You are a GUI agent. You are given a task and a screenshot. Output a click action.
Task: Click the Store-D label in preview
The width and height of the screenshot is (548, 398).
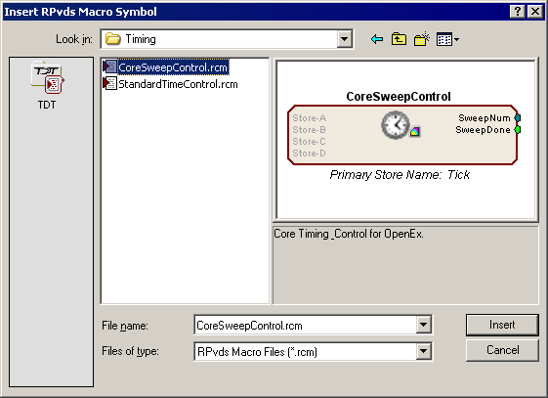tap(310, 154)
